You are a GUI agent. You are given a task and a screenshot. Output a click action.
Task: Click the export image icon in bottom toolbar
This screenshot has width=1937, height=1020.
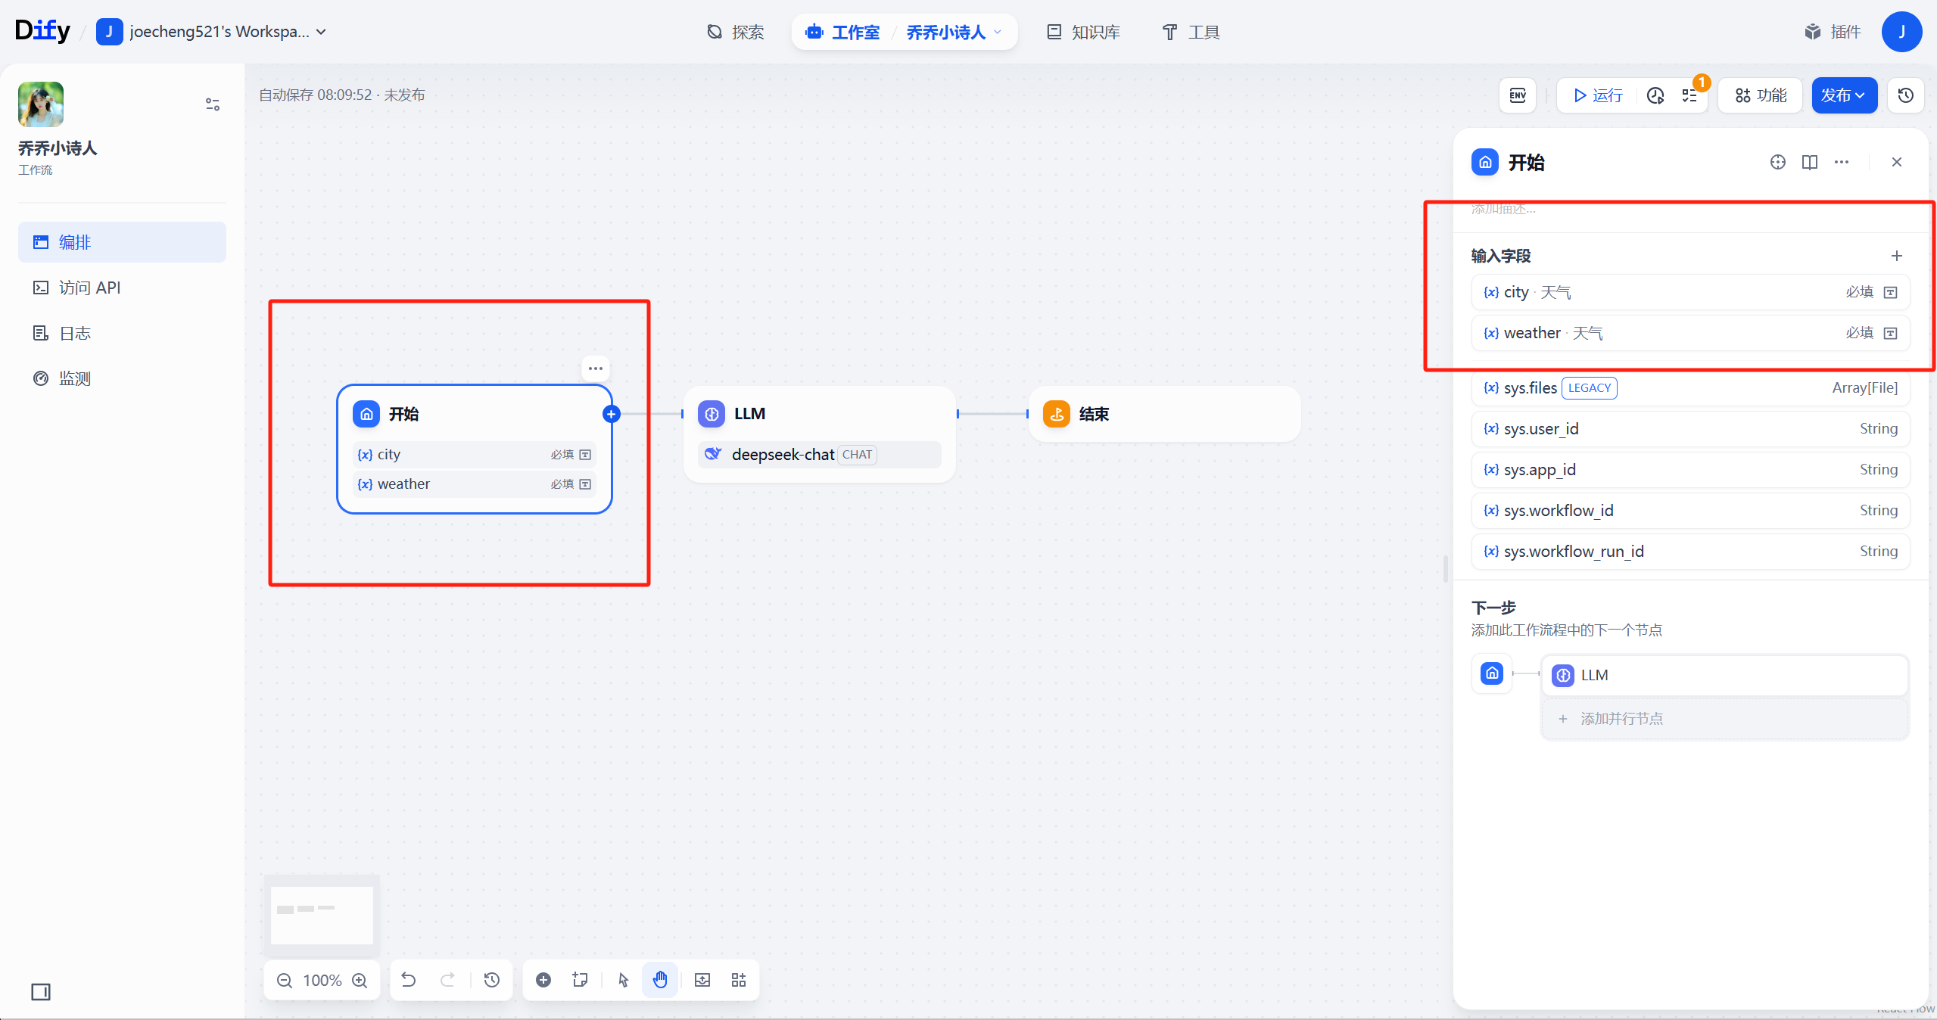(x=702, y=980)
